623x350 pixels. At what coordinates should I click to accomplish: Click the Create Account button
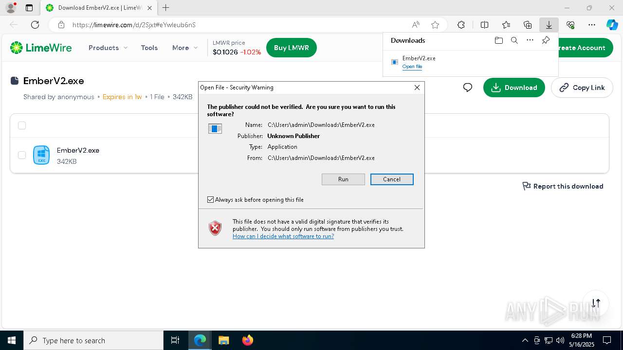(586, 48)
